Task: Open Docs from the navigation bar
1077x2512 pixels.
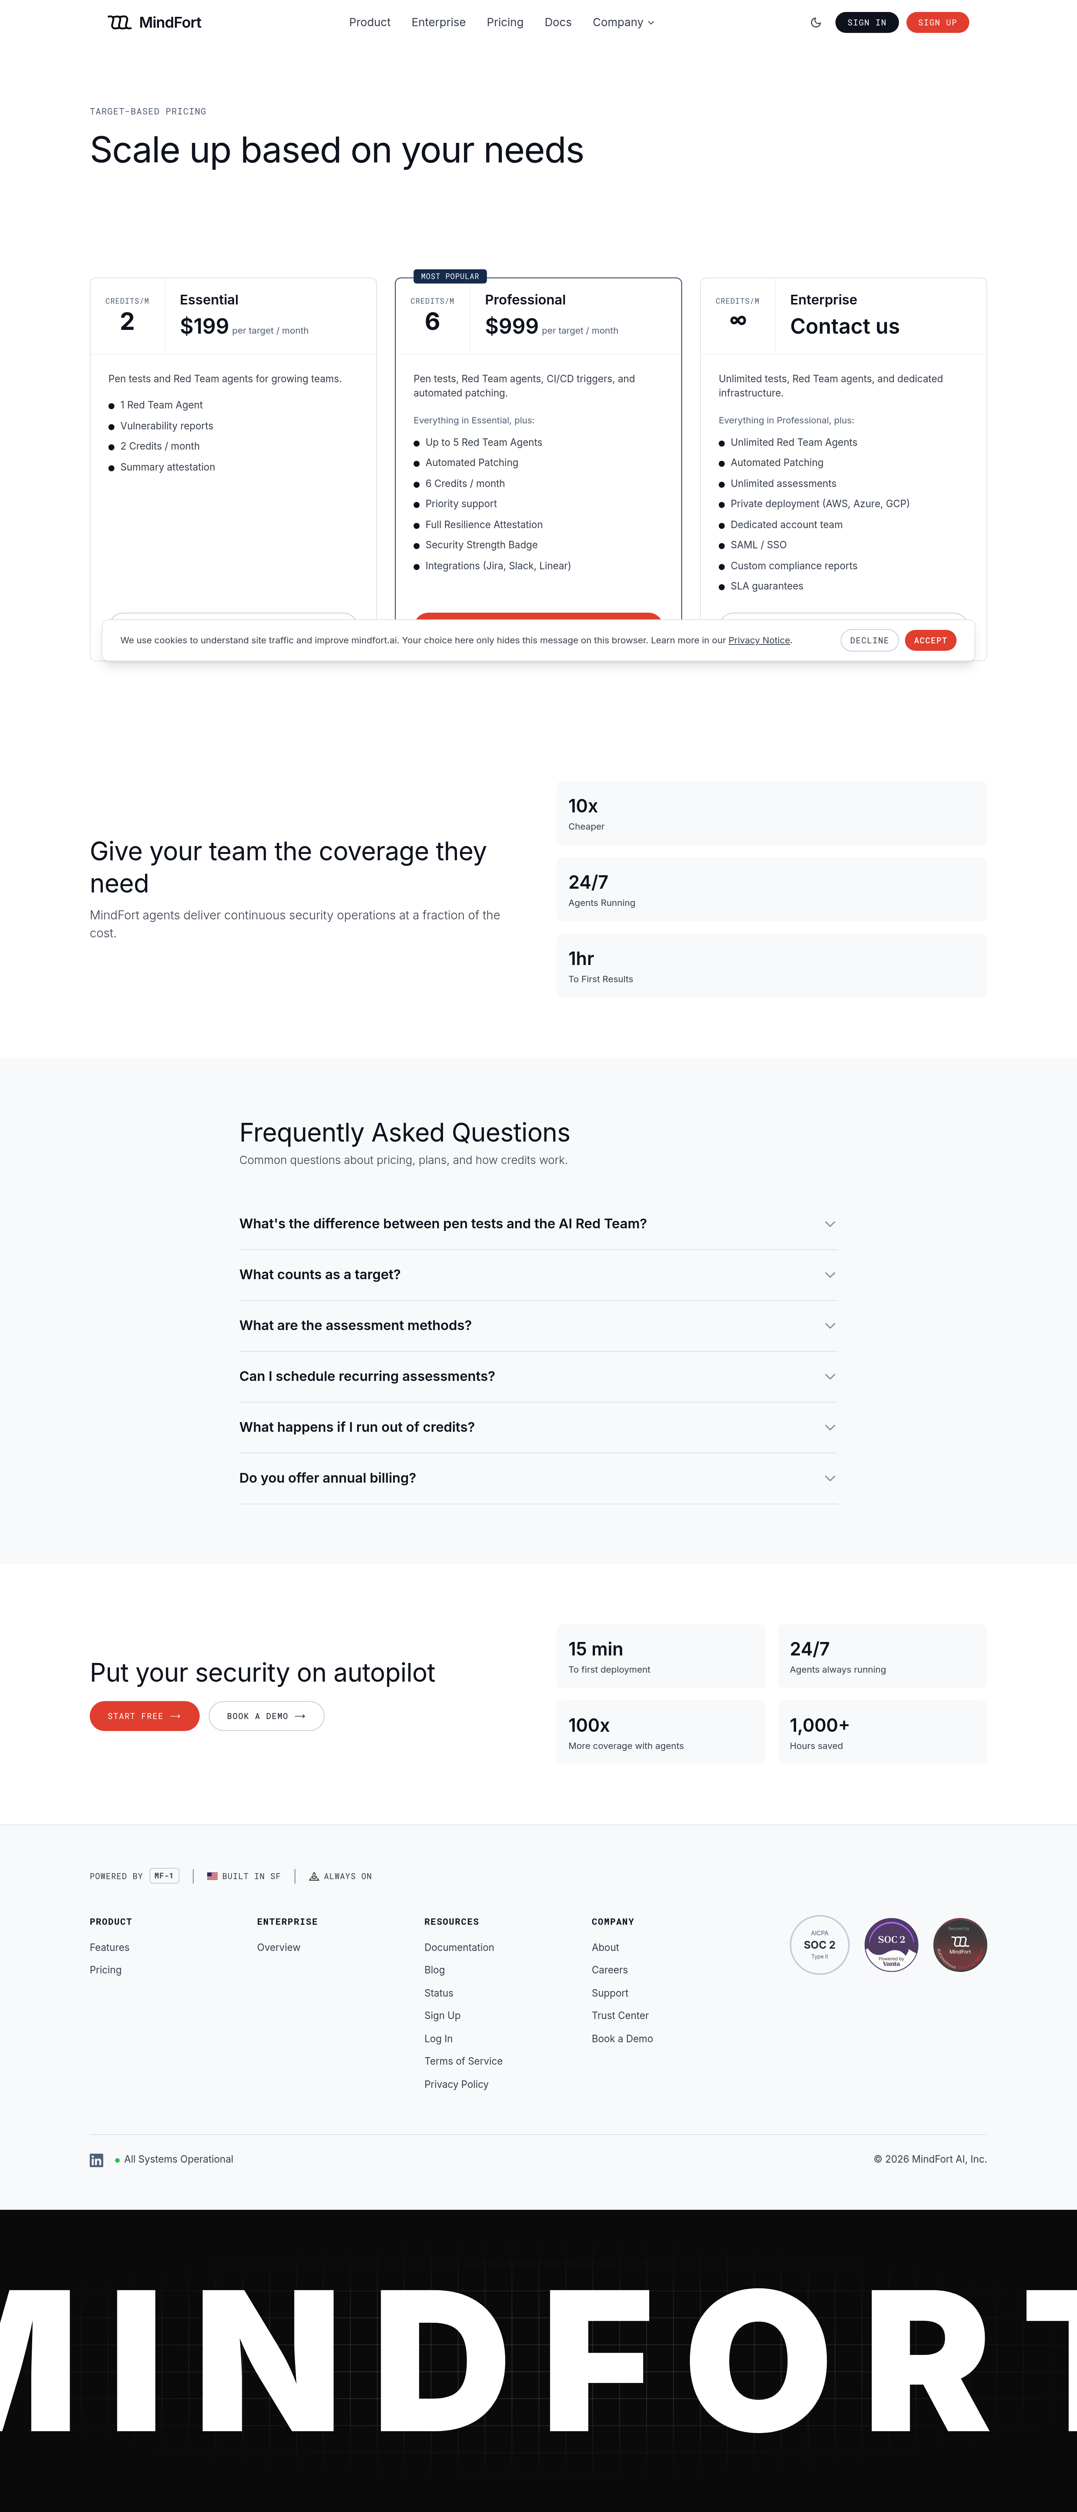Action: 558,22
